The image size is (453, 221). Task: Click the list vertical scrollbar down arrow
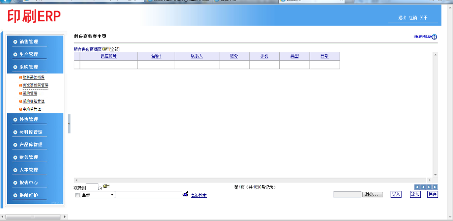pos(435,175)
